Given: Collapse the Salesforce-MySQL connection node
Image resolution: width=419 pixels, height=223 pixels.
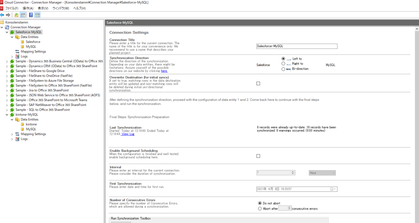Looking at the screenshot, I should click(x=7, y=32).
